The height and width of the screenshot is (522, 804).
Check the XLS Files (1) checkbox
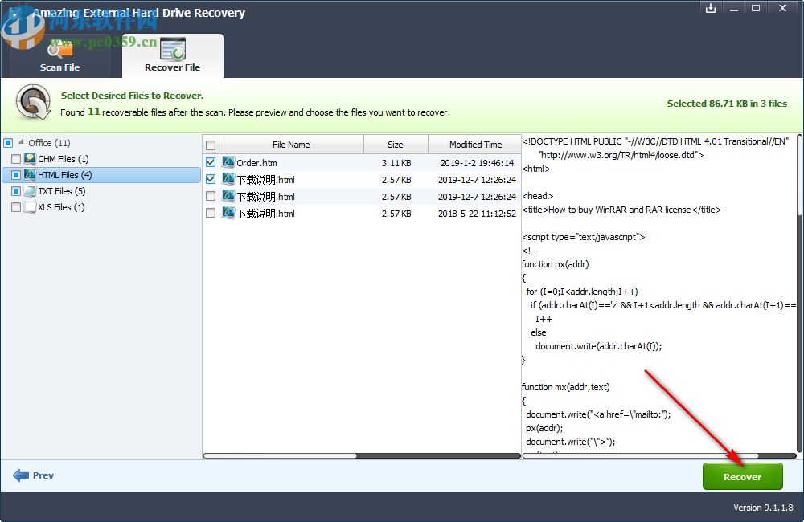[x=16, y=207]
